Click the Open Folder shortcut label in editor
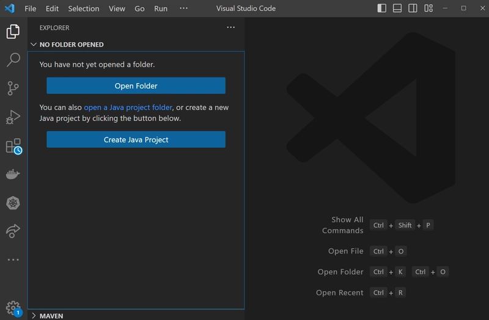489x320 pixels. pos(340,272)
